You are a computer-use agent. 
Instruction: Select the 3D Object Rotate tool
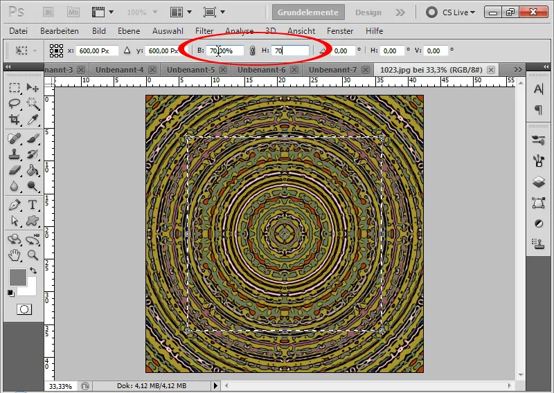tap(15, 239)
